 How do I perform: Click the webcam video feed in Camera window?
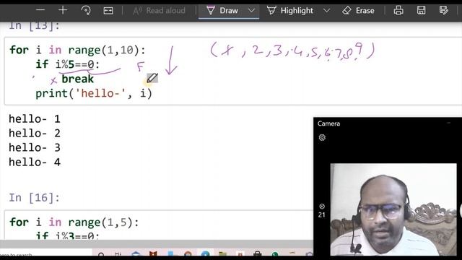(393, 209)
